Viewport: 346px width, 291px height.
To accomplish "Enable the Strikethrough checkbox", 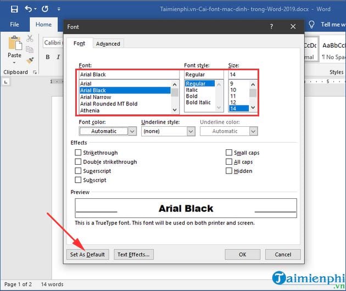I will point(78,153).
